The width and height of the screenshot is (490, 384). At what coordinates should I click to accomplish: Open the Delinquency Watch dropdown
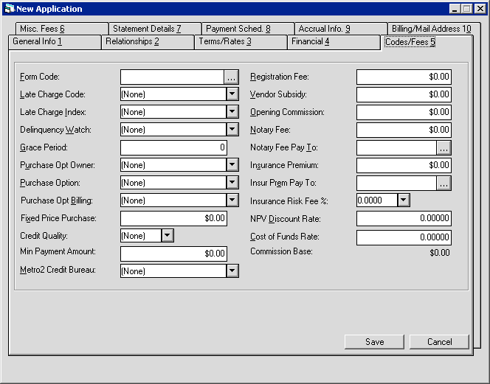coord(232,130)
